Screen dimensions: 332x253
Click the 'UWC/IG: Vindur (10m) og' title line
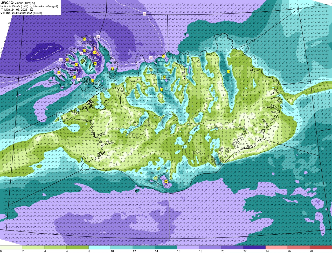tap(18, 3)
